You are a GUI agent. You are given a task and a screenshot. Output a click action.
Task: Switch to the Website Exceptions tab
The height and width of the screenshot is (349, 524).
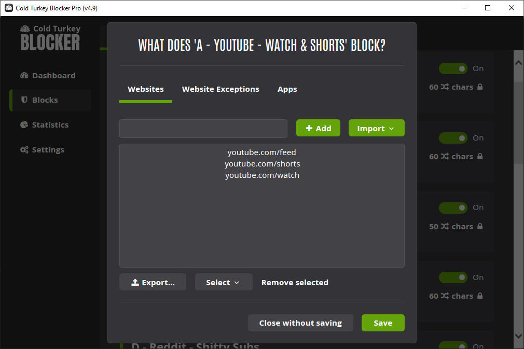[220, 89]
